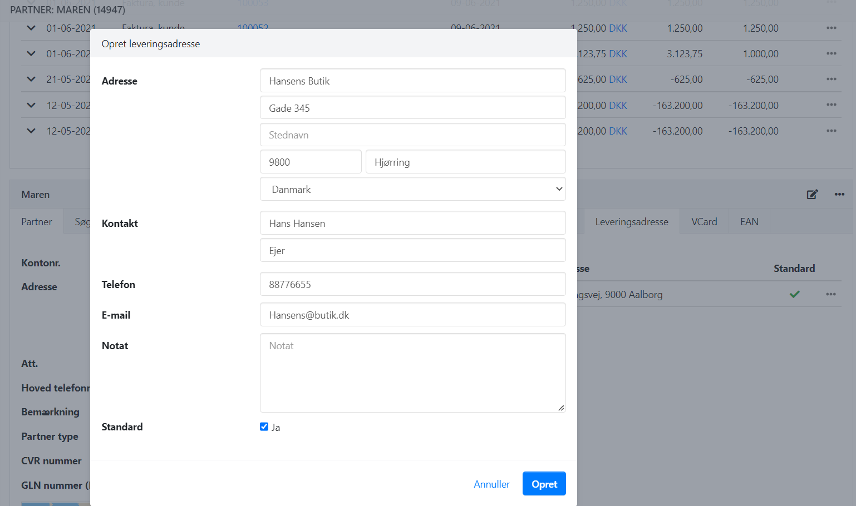Click the empty Stednavn field

point(413,135)
